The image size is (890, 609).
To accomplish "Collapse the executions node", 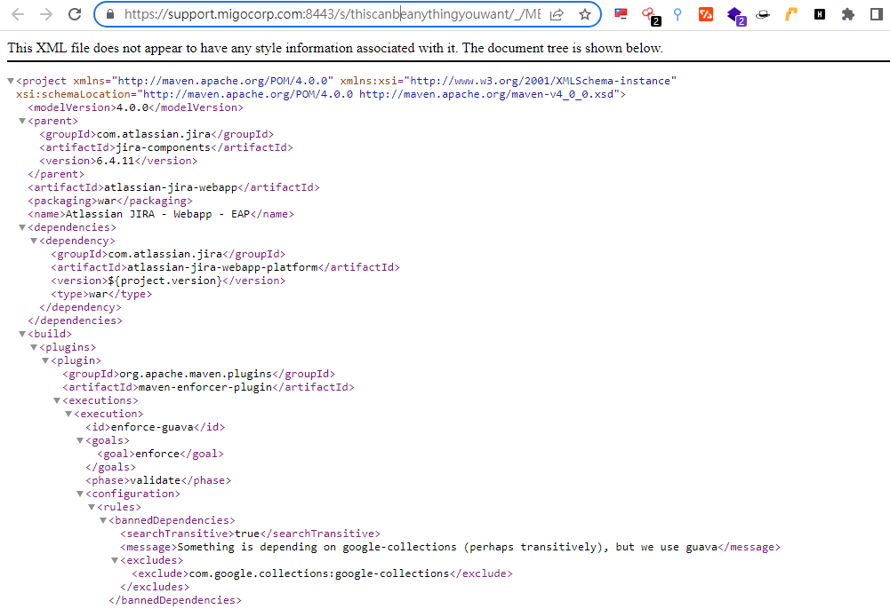I will pos(57,400).
